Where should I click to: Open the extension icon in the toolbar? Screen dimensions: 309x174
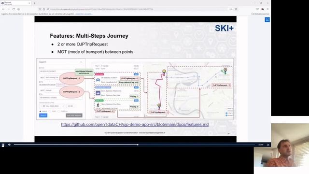[x=263, y=9]
